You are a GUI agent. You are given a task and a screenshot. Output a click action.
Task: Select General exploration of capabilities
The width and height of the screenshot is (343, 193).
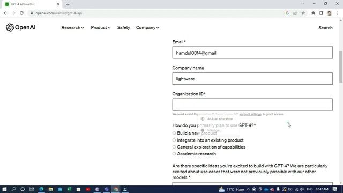pos(174,147)
